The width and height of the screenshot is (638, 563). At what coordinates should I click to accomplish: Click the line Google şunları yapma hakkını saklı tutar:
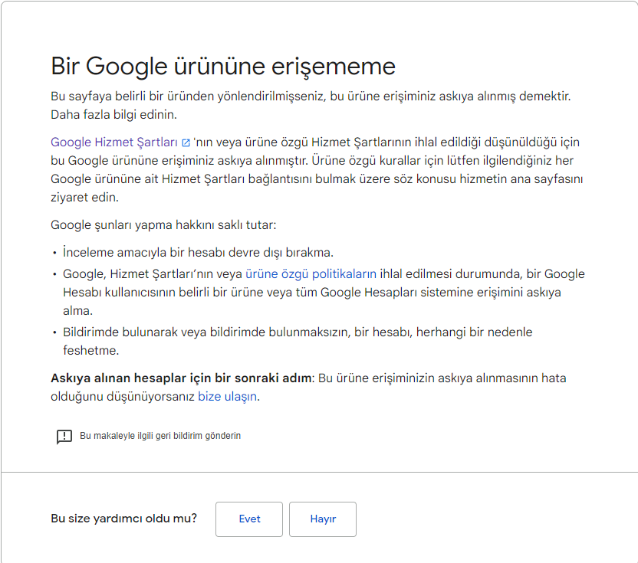[x=163, y=224]
